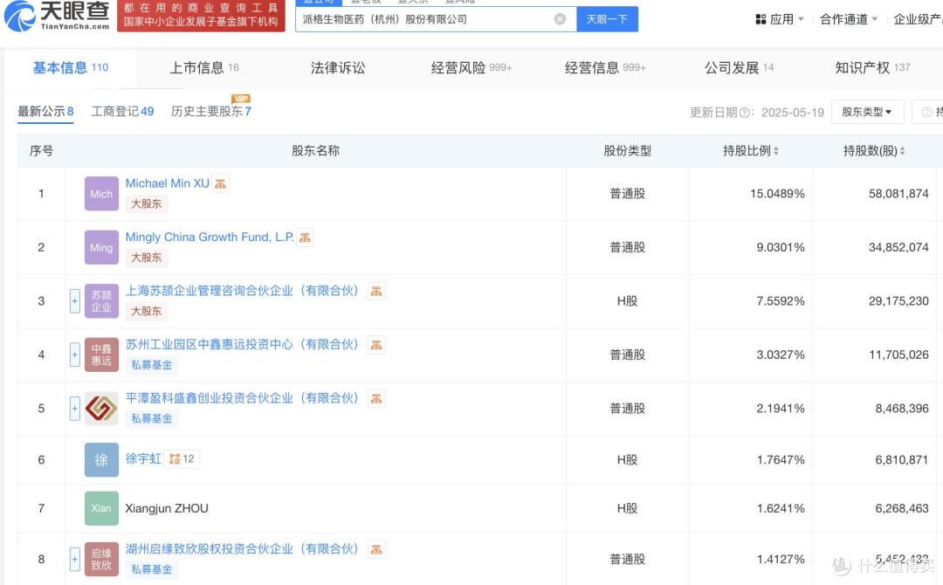Switch to the 基本信息 tab
Image resolution: width=943 pixels, height=585 pixels.
tap(71, 68)
